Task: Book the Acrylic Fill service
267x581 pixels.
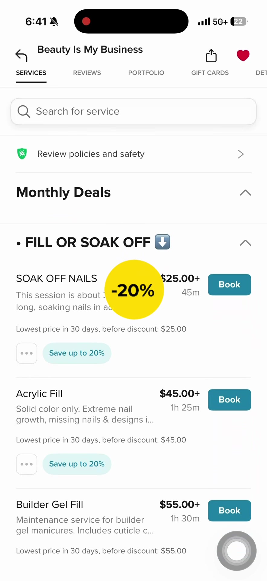Action: click(x=229, y=400)
